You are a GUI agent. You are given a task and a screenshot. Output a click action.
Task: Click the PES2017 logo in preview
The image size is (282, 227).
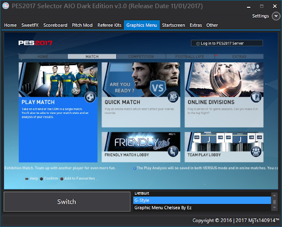click(35, 43)
